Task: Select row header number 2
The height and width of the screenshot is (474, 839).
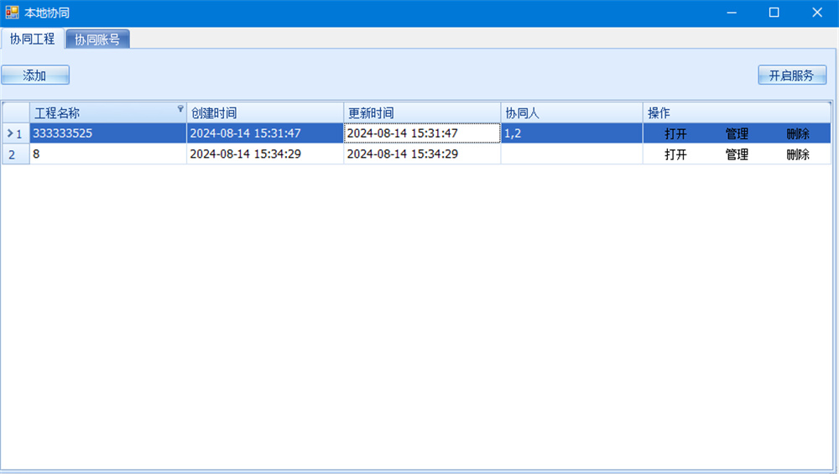Action: (x=15, y=154)
